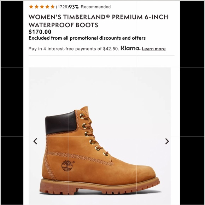This screenshot has width=205, height=205.
Task: Click the first orange rating star
Action: click(31, 7)
